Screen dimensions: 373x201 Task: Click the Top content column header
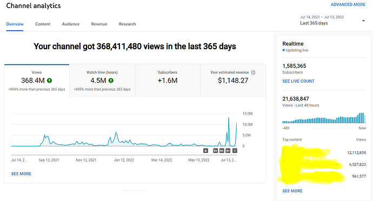pos(292,139)
